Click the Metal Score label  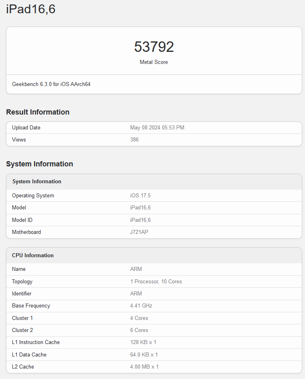pos(154,62)
